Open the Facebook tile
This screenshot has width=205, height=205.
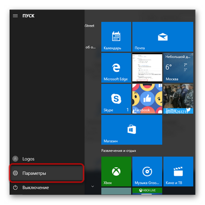(x=147, y=98)
